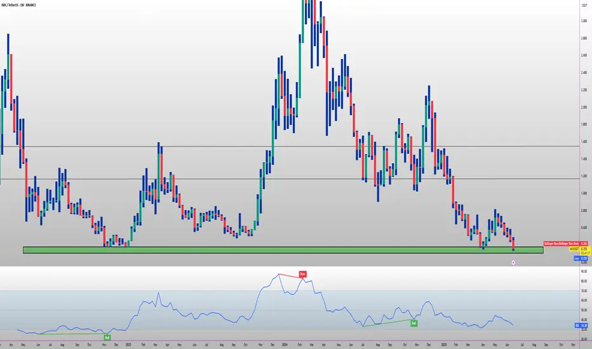Open the USDT currency label on price axis
This screenshot has height=349, width=592.
584,5
